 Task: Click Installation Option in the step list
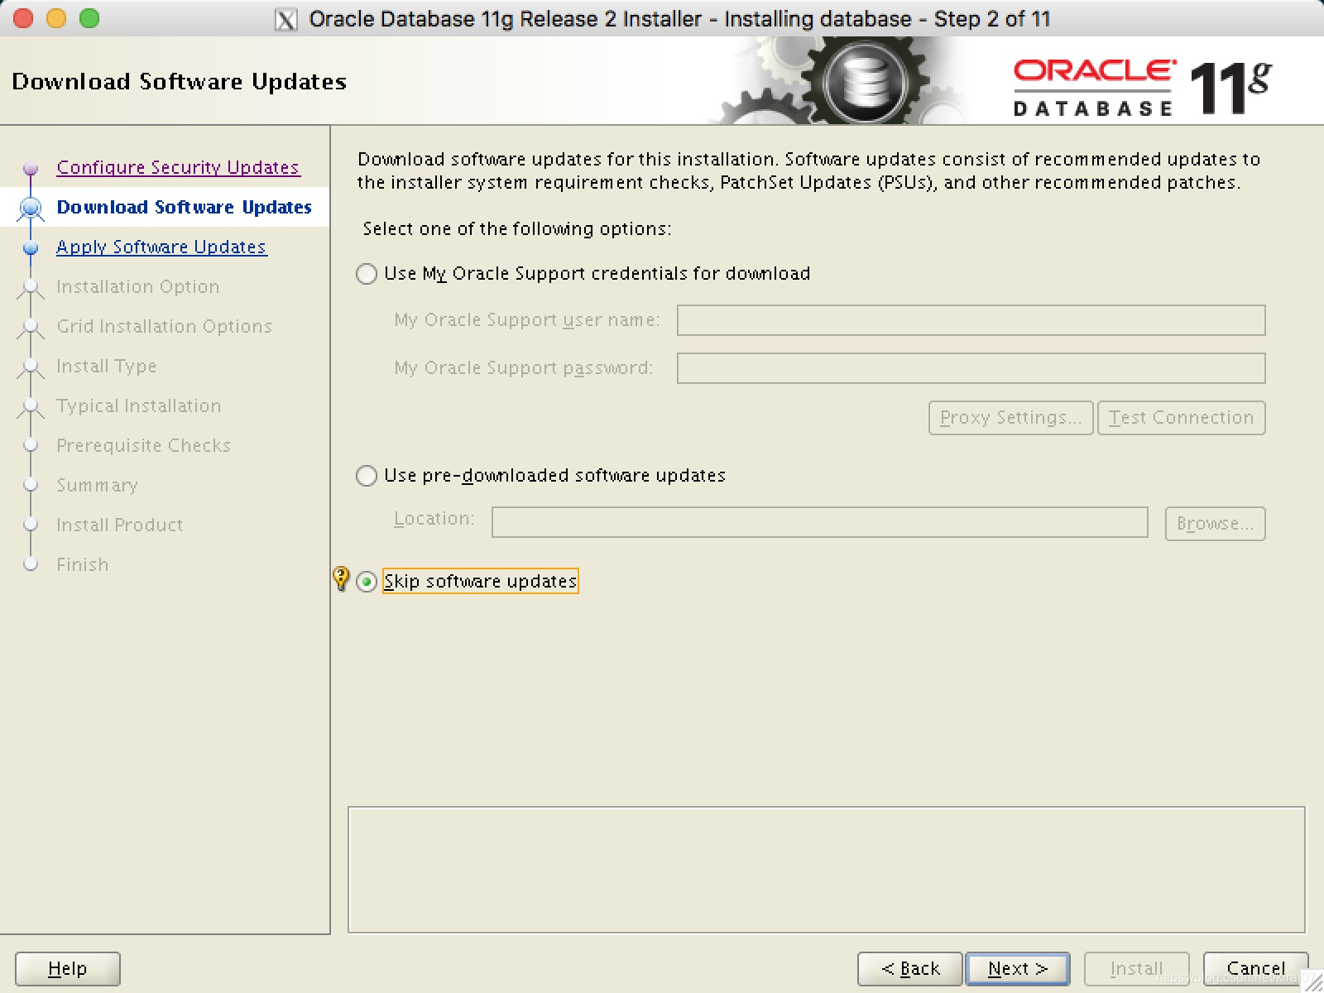click(x=137, y=286)
